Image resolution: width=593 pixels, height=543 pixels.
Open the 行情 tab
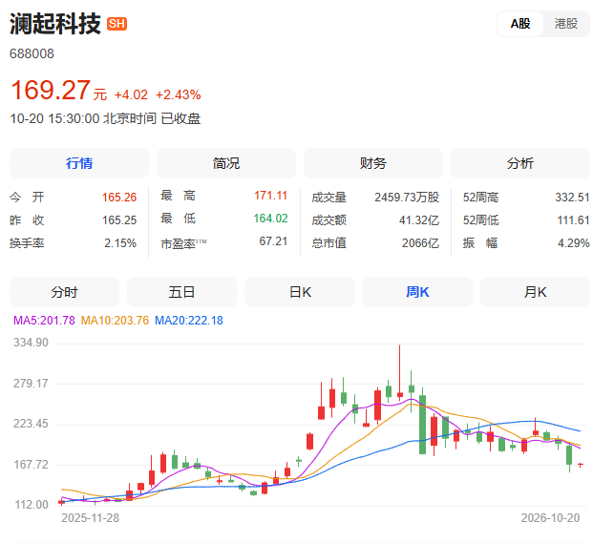click(x=79, y=163)
